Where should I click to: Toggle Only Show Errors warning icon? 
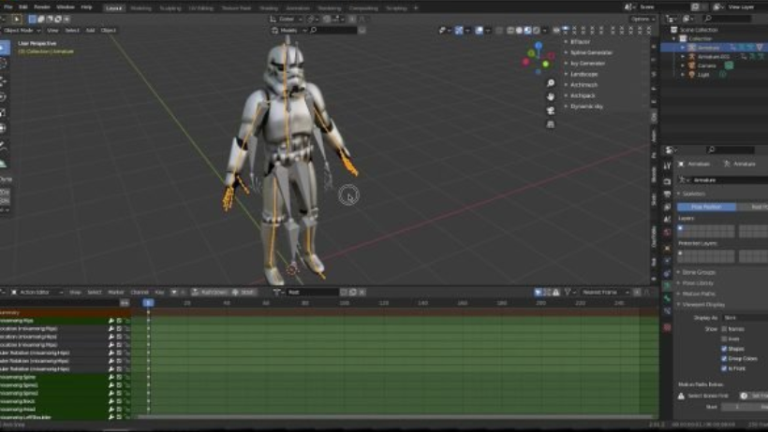click(556, 292)
